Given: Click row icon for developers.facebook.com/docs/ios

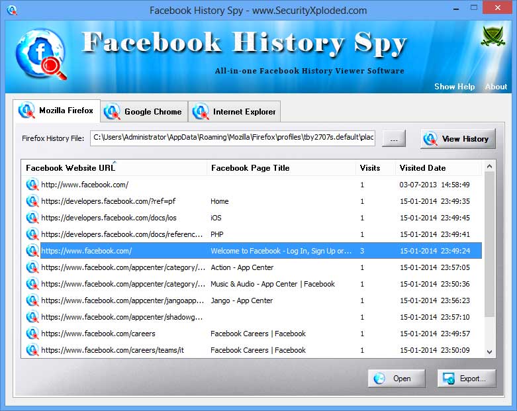Looking at the screenshot, I should pos(32,218).
